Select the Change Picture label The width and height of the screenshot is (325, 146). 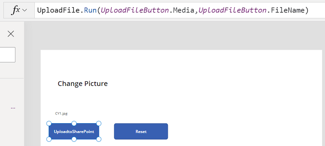(x=83, y=84)
